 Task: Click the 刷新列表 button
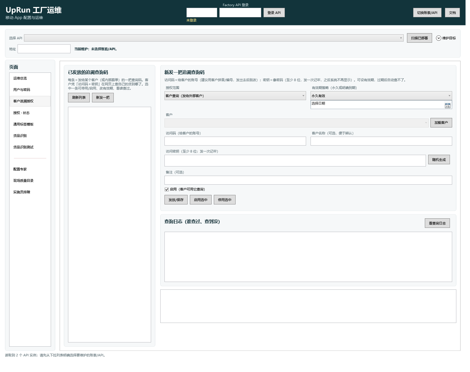[79, 98]
